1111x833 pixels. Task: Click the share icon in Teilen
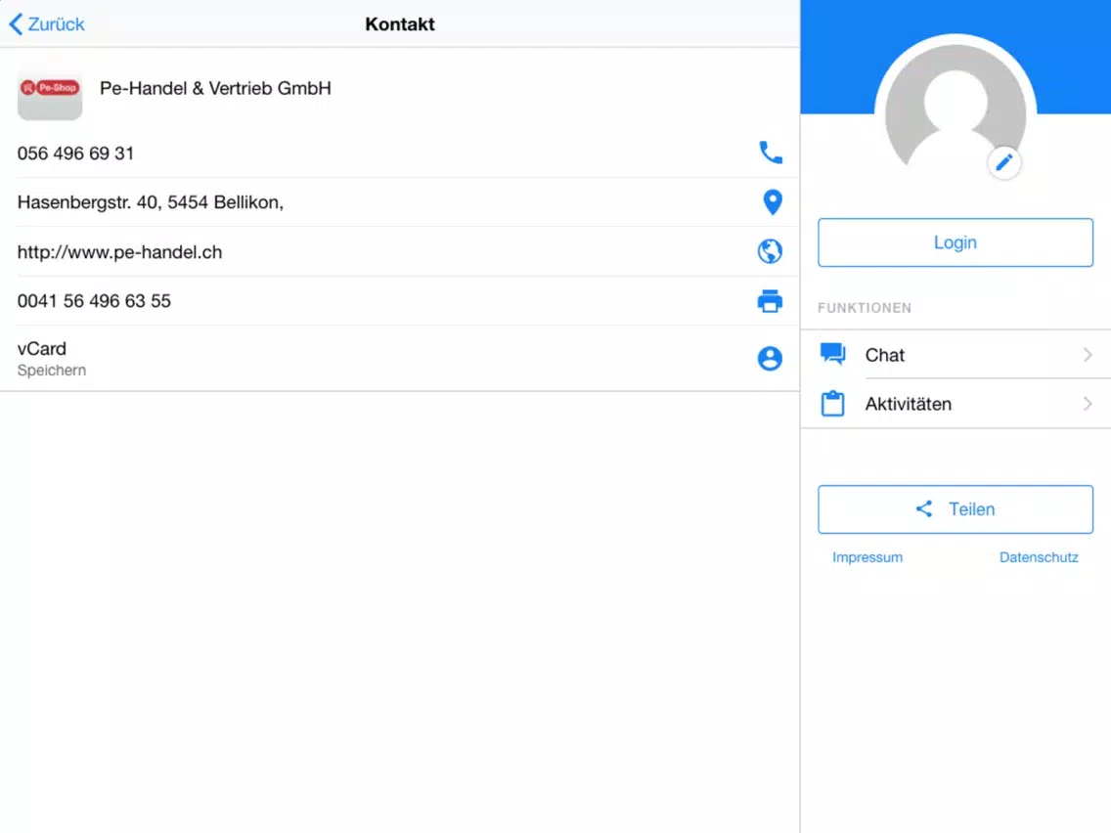[x=924, y=508]
